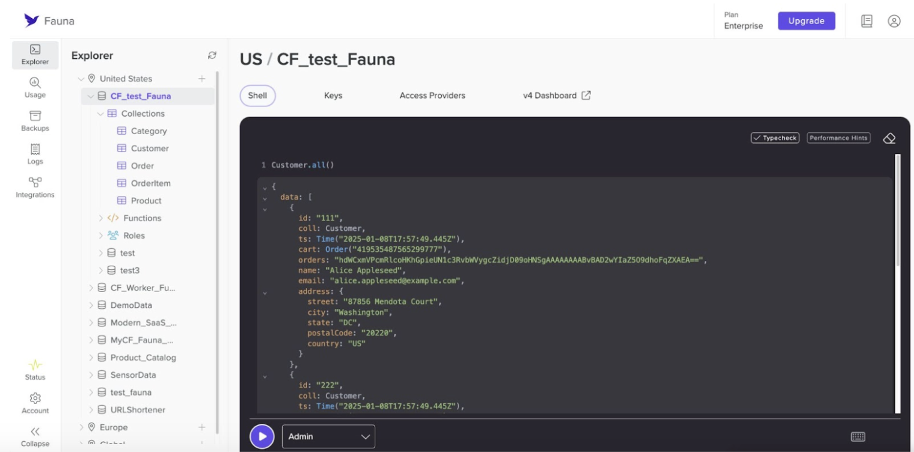Click the Explorer tree scrollbar
The height and width of the screenshot is (452, 914).
[x=217, y=252]
